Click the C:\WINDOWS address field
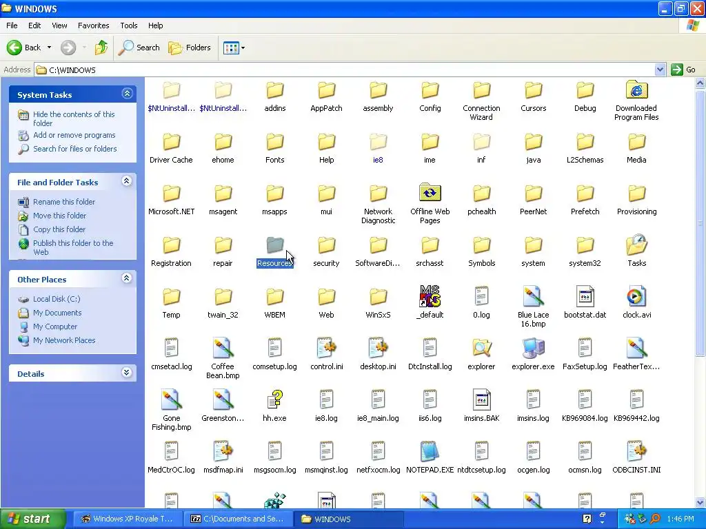This screenshot has width=706, height=529. coord(345,70)
